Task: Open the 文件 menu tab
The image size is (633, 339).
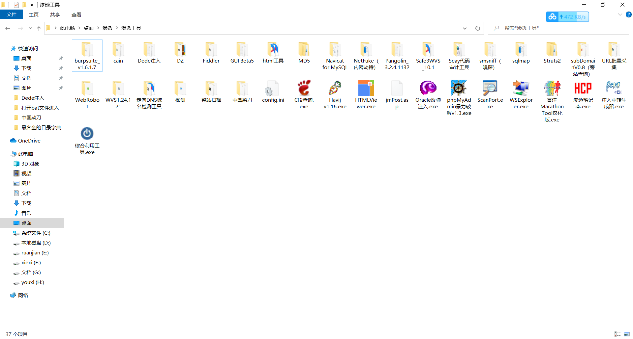Action: click(x=12, y=14)
